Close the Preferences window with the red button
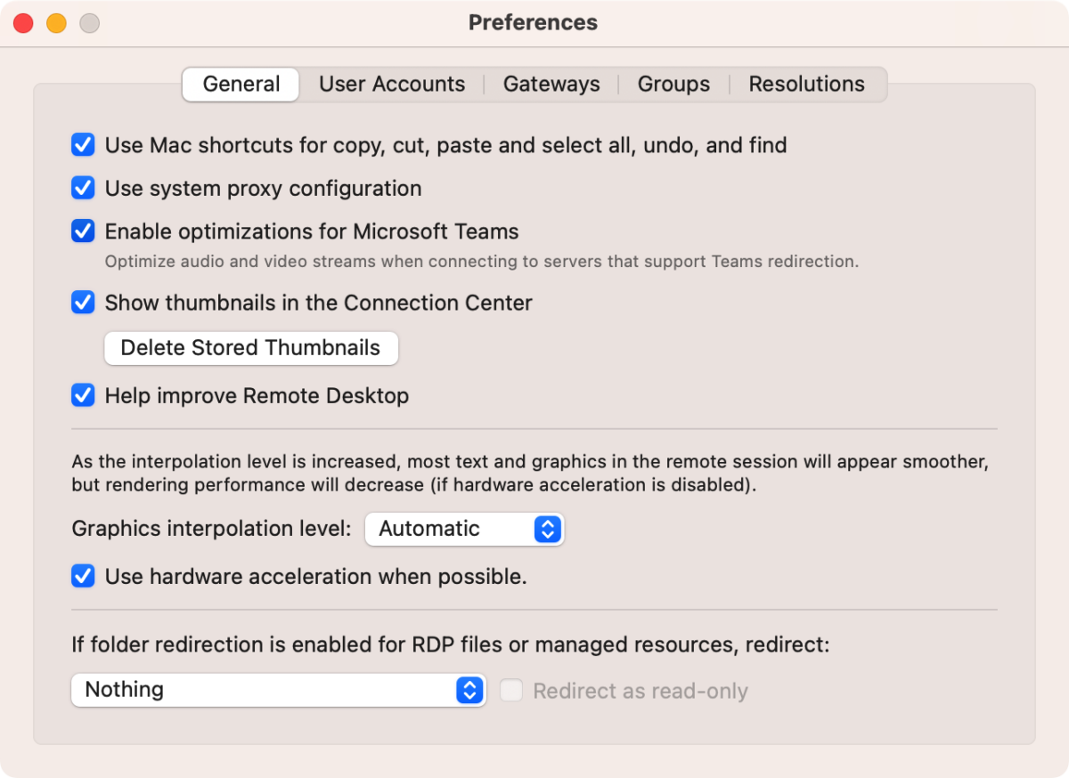This screenshot has height=778, width=1069. (x=23, y=23)
